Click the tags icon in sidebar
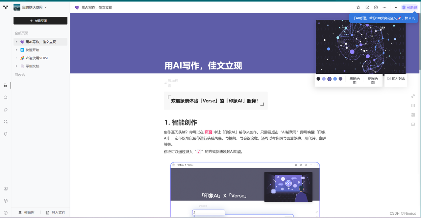Viewport: 421px width, 218px height. 6,109
